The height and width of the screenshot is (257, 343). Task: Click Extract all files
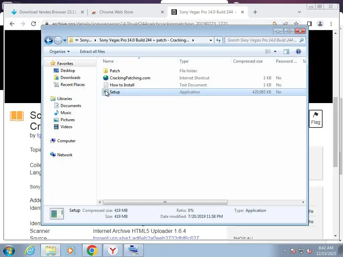point(92,52)
